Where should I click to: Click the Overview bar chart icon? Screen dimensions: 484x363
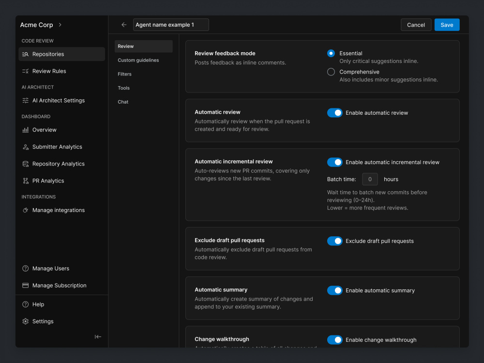(25, 130)
